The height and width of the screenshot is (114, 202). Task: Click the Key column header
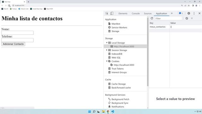point(159,23)
